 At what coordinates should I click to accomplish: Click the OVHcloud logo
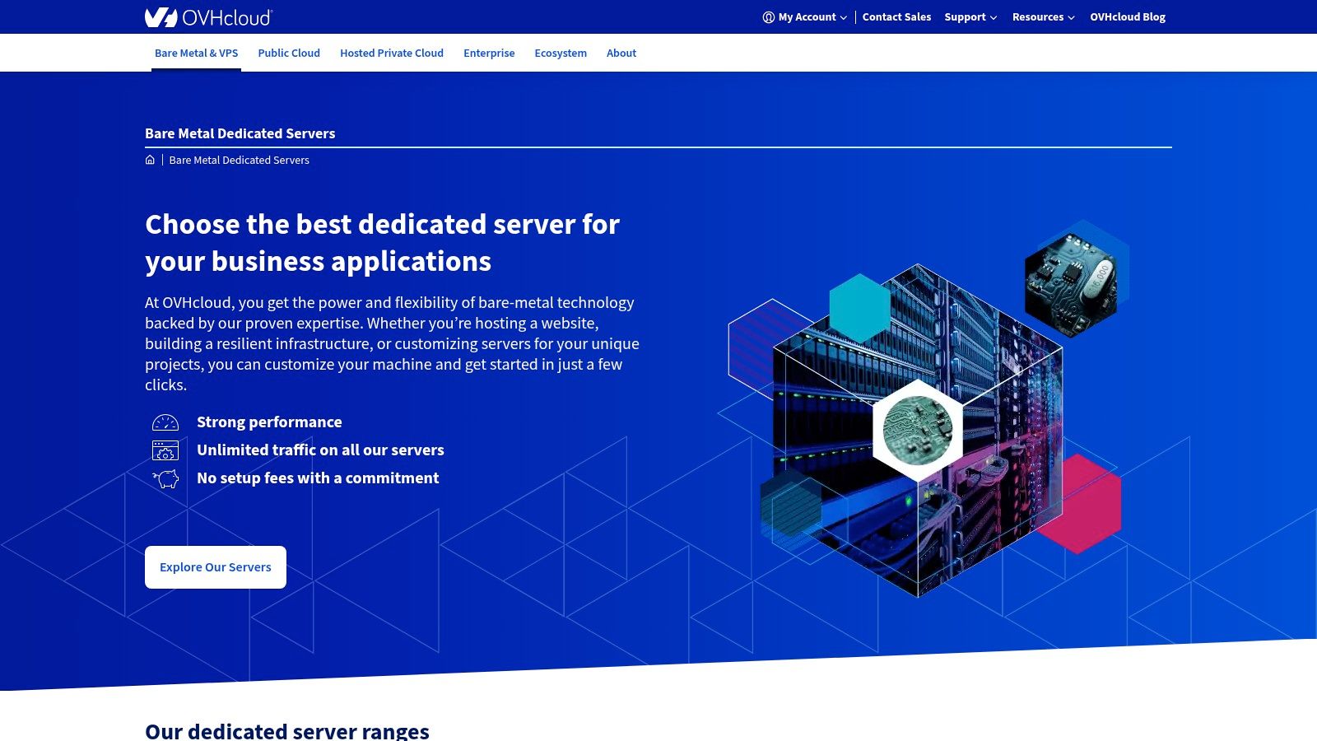pyautogui.click(x=208, y=17)
